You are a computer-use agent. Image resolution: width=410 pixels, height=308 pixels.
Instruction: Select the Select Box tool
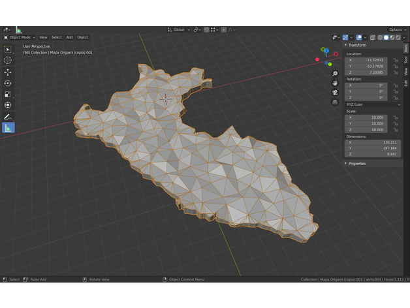coord(8,50)
